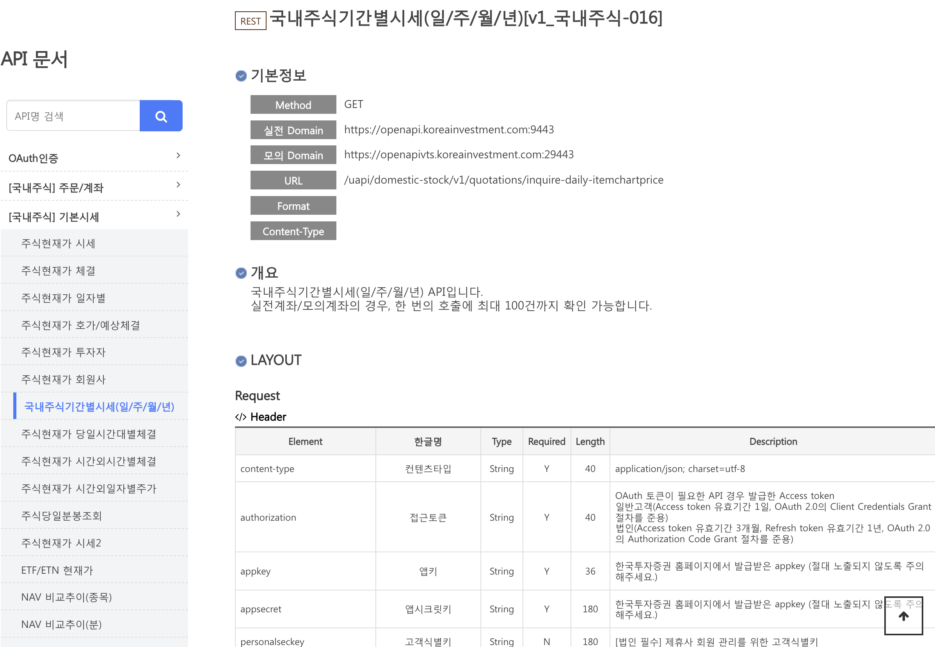Open 주식현재가 시세 menu item
The image size is (935, 647).
[x=58, y=243]
